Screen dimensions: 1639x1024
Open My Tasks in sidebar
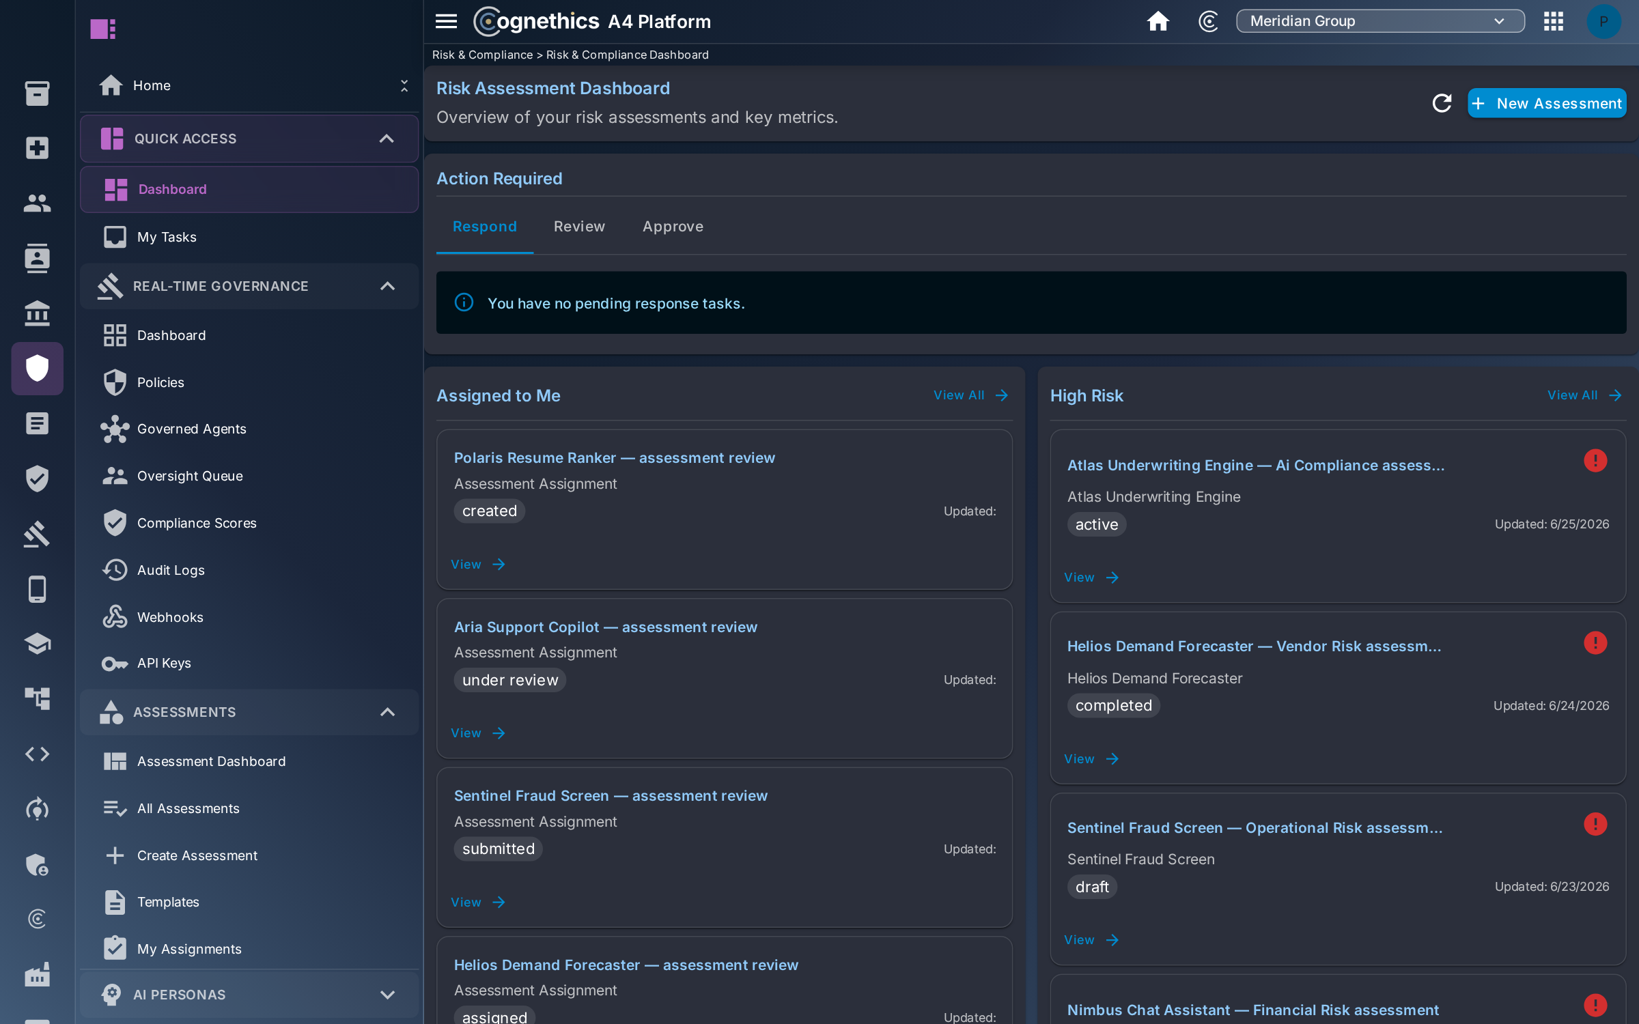(x=249, y=237)
